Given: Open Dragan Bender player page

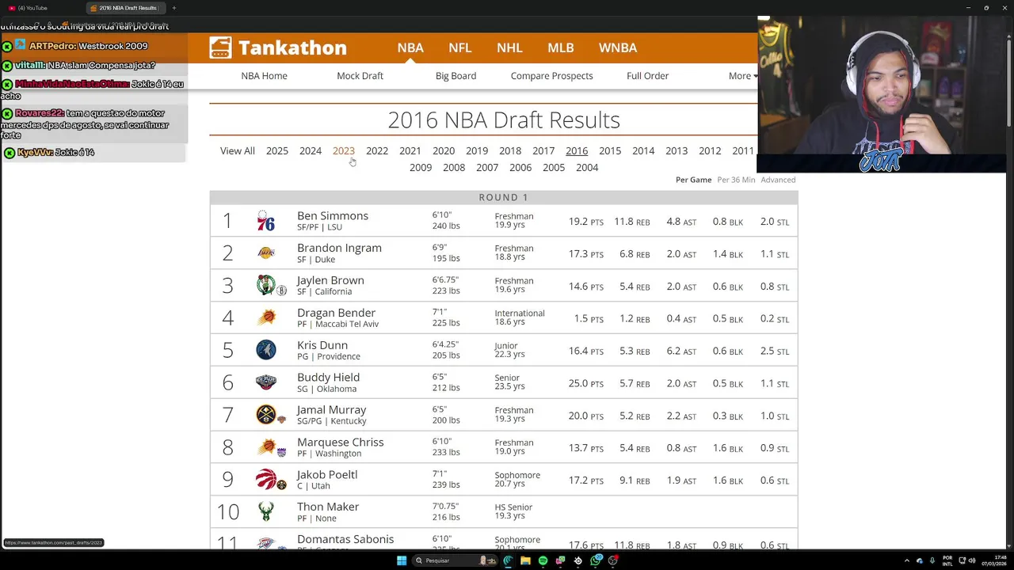Looking at the screenshot, I should tap(336, 313).
